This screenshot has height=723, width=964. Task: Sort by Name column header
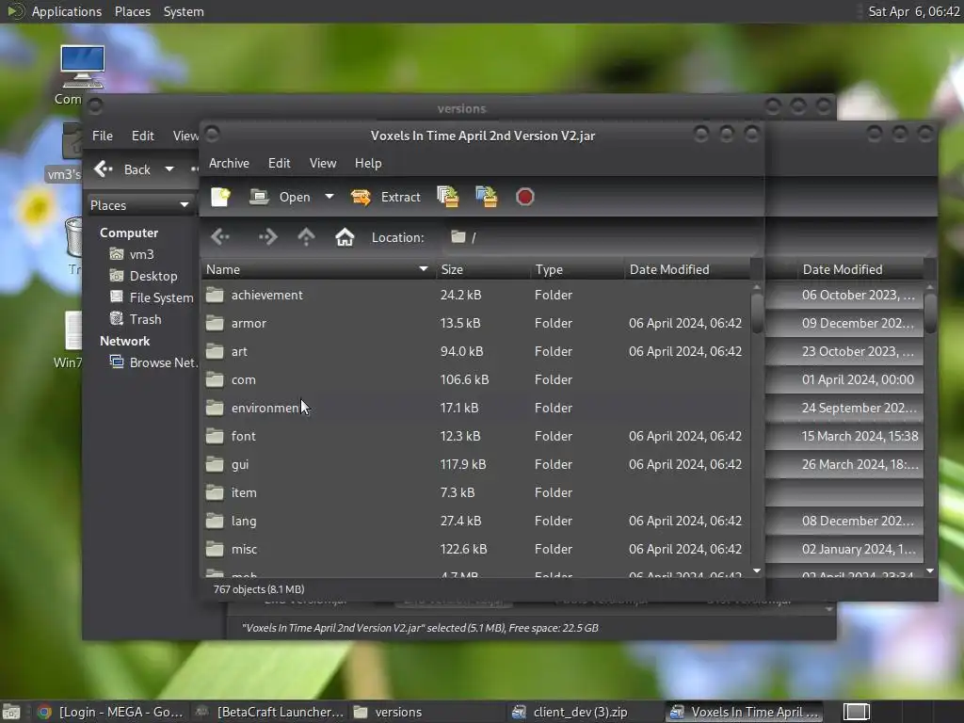(x=318, y=269)
